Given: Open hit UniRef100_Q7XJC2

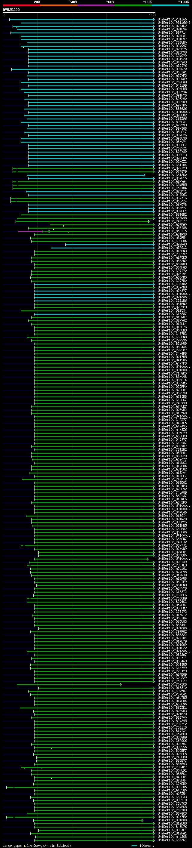Looking at the screenshot, I should click(x=172, y=26).
